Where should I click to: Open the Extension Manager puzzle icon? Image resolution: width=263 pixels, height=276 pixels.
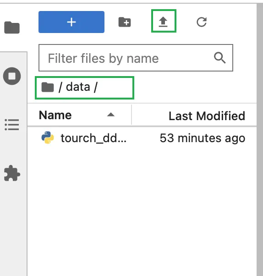tap(12, 173)
